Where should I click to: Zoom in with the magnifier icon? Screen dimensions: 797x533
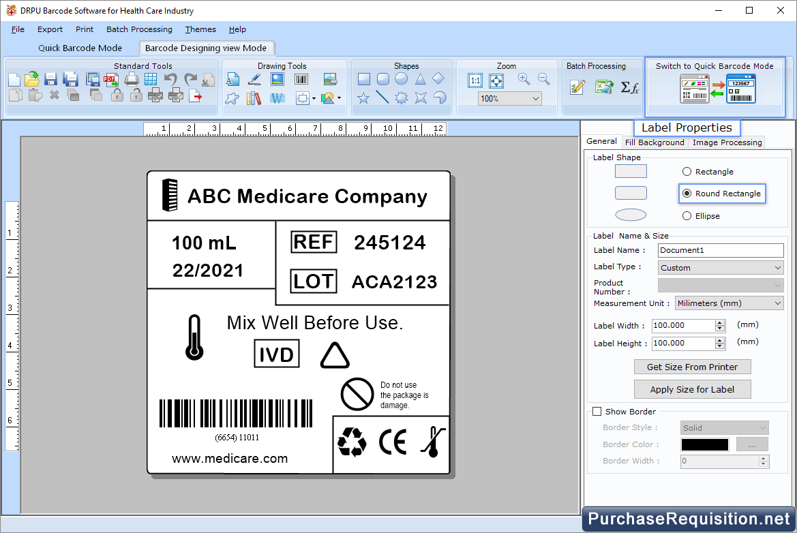pyautogui.click(x=523, y=78)
